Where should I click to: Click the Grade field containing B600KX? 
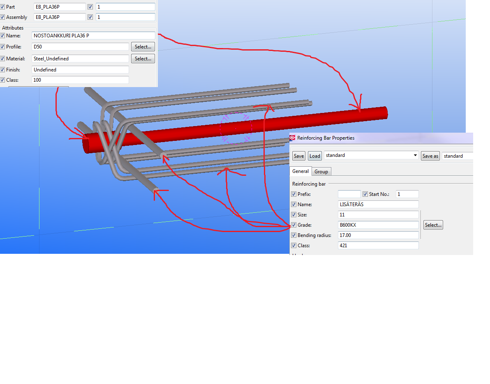coord(378,225)
